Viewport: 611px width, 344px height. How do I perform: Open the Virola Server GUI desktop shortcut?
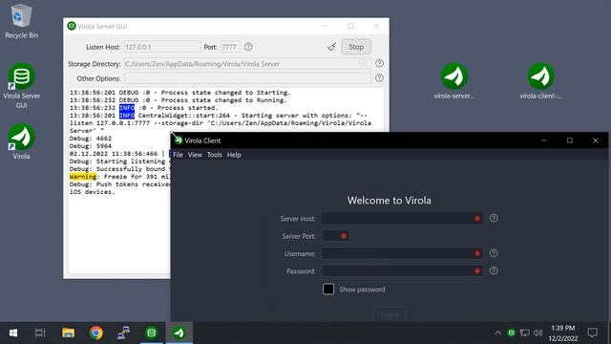[21, 86]
